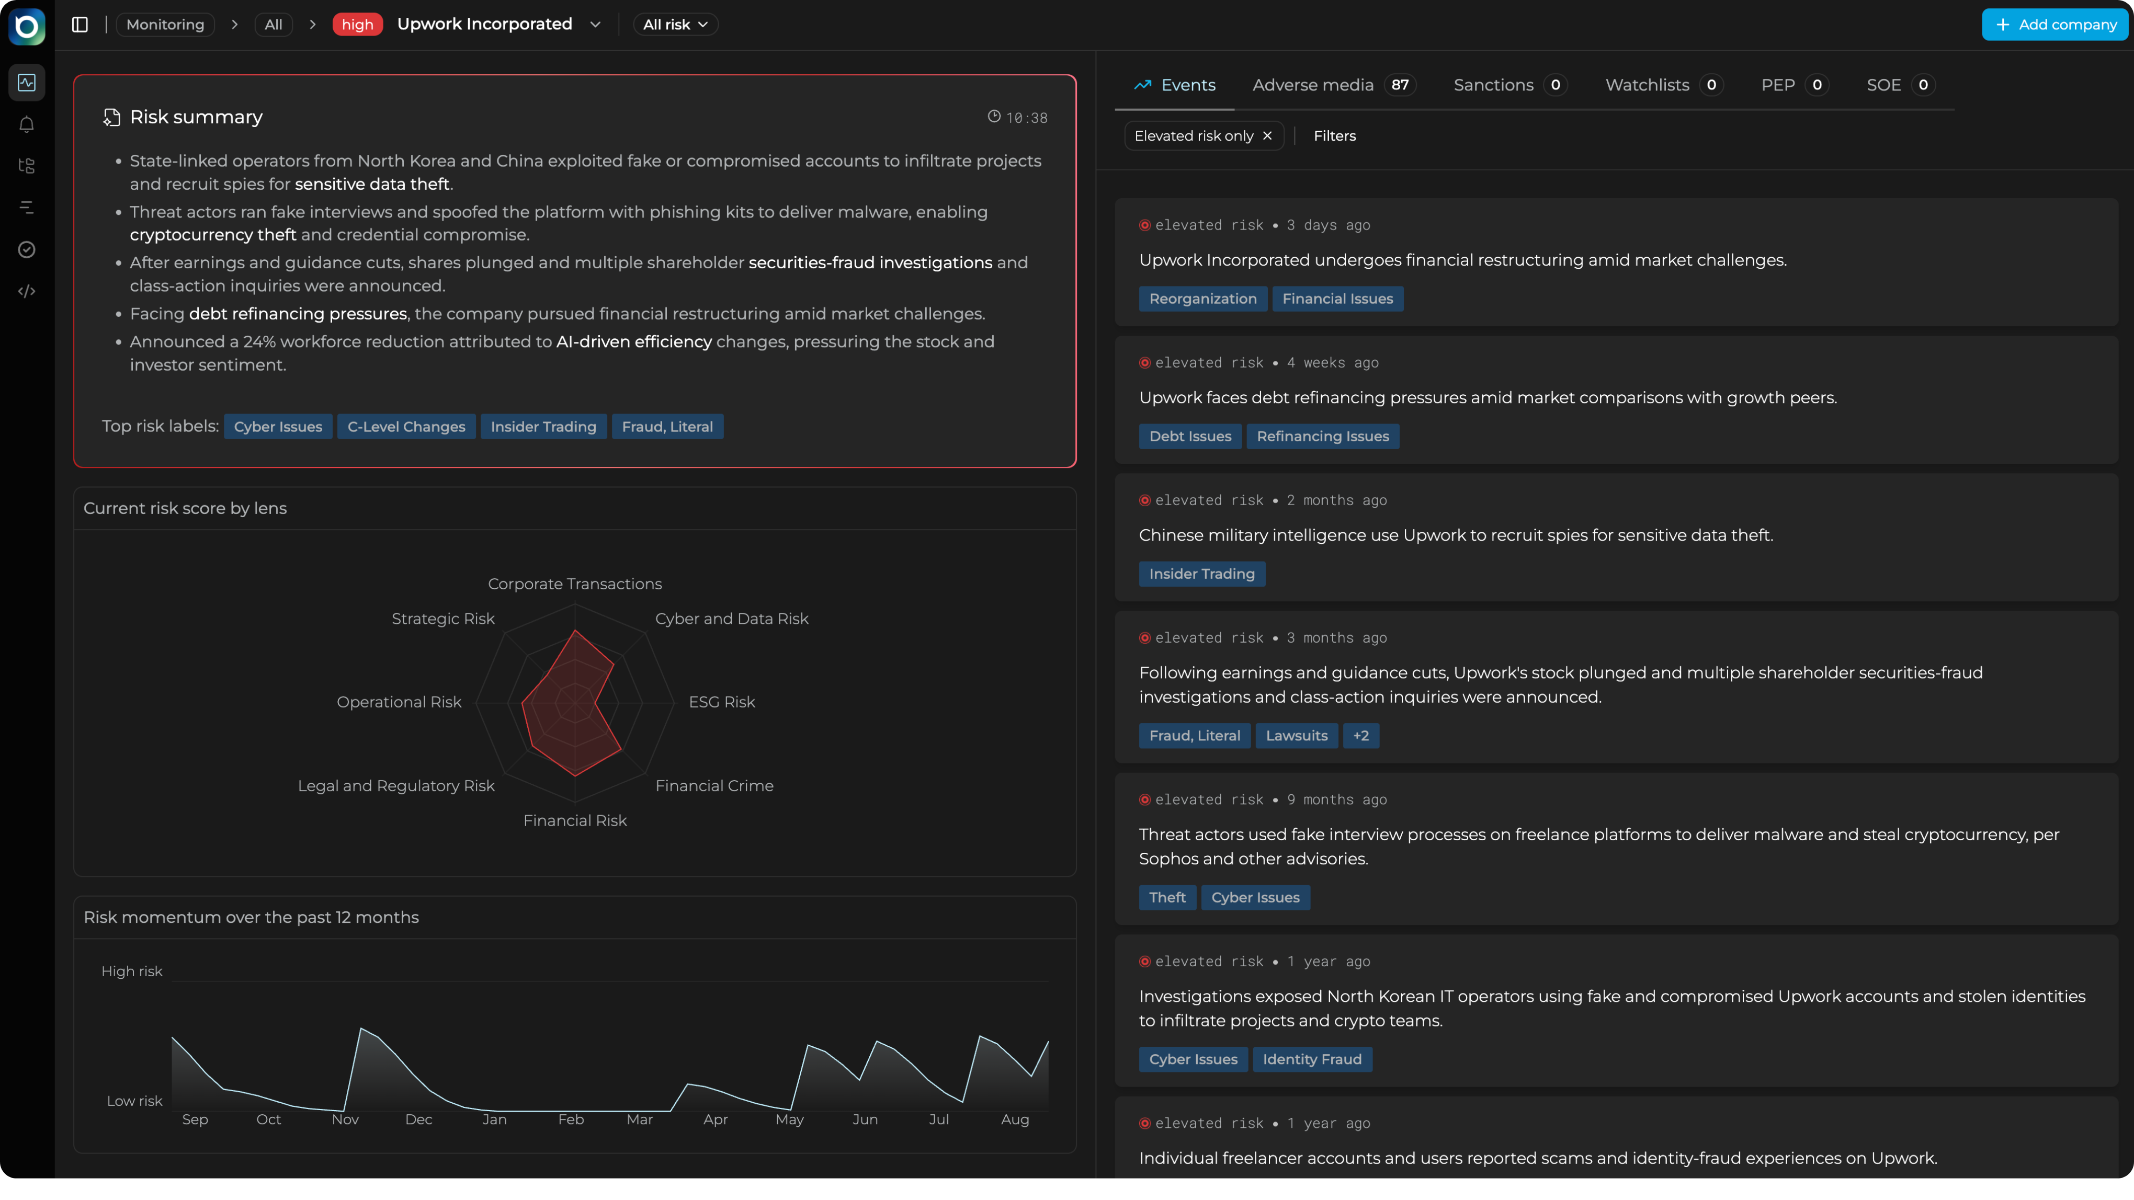The image size is (2134, 1200).
Task: Click the clock icon beside 10:38
Action: click(x=993, y=117)
